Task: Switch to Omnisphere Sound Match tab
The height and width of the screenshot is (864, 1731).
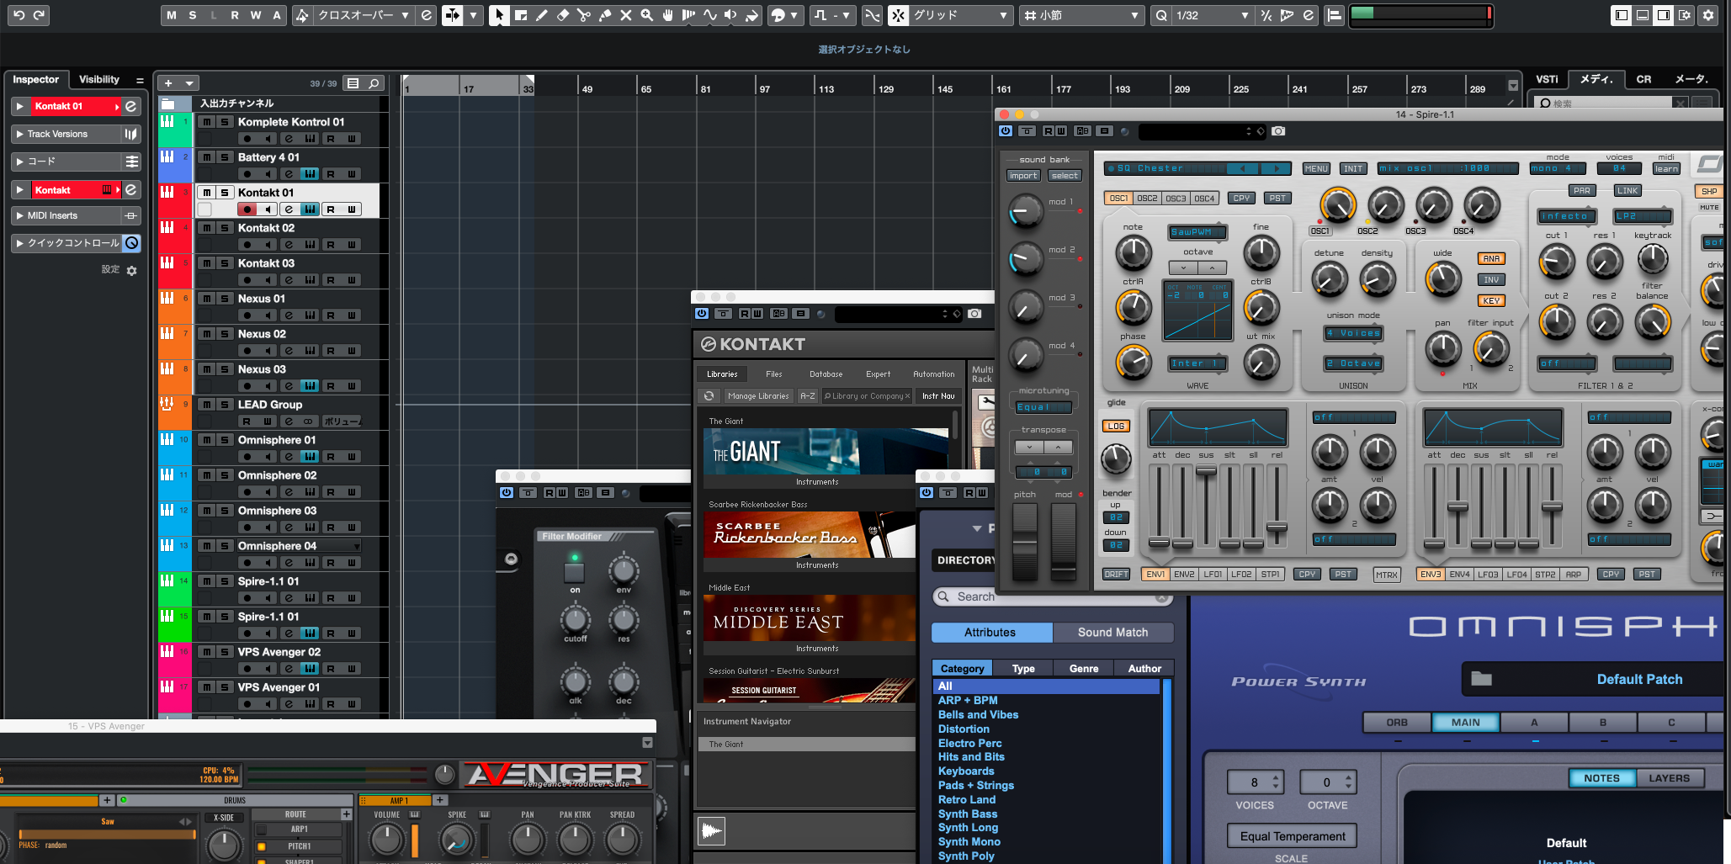Action: pos(1112,633)
